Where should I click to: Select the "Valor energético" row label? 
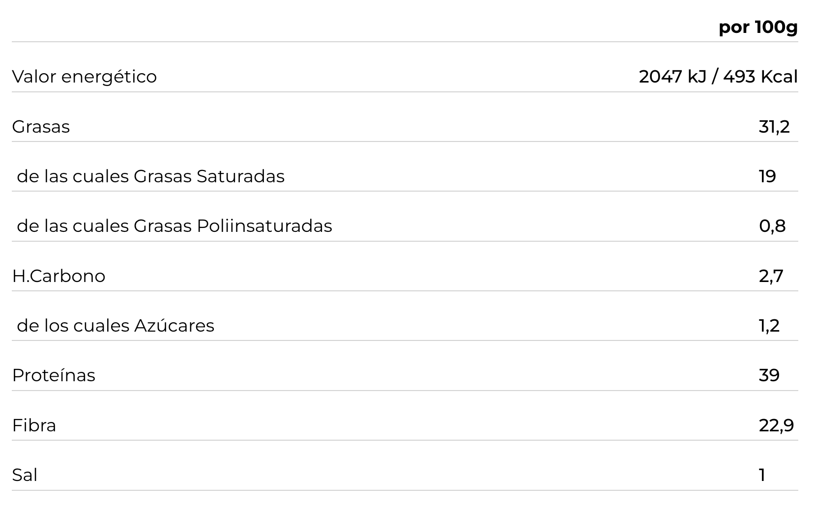coord(84,77)
